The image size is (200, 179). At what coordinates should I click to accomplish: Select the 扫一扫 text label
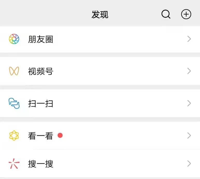pos(41,104)
